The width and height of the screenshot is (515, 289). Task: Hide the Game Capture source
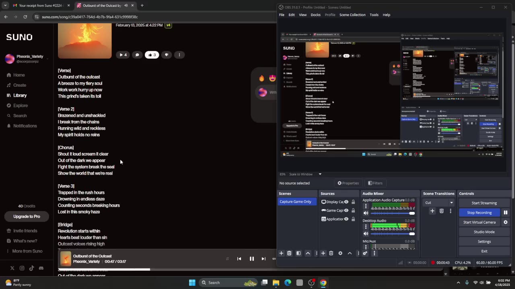click(x=346, y=210)
